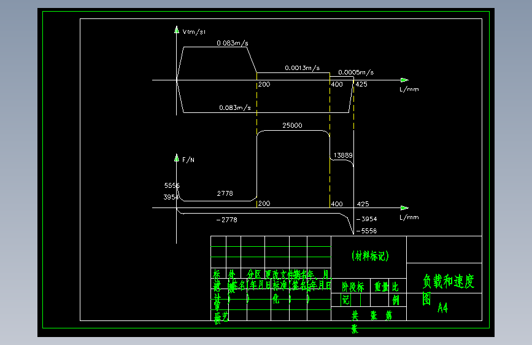Select the 0.0005m/s speed label
Viewport: 532px width, 345px height.
(x=355, y=72)
